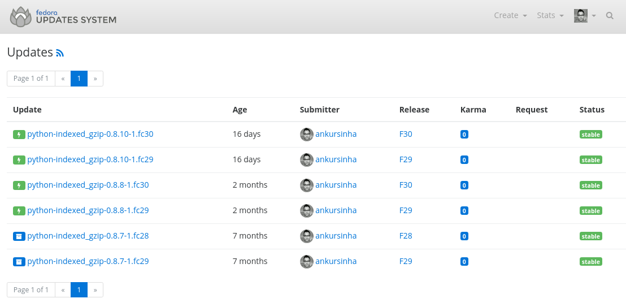Go to previous page in top pagination
The image size is (626, 307).
[63, 79]
